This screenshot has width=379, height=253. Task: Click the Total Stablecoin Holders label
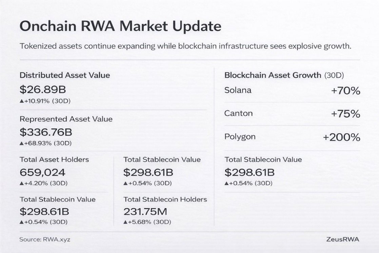click(165, 199)
